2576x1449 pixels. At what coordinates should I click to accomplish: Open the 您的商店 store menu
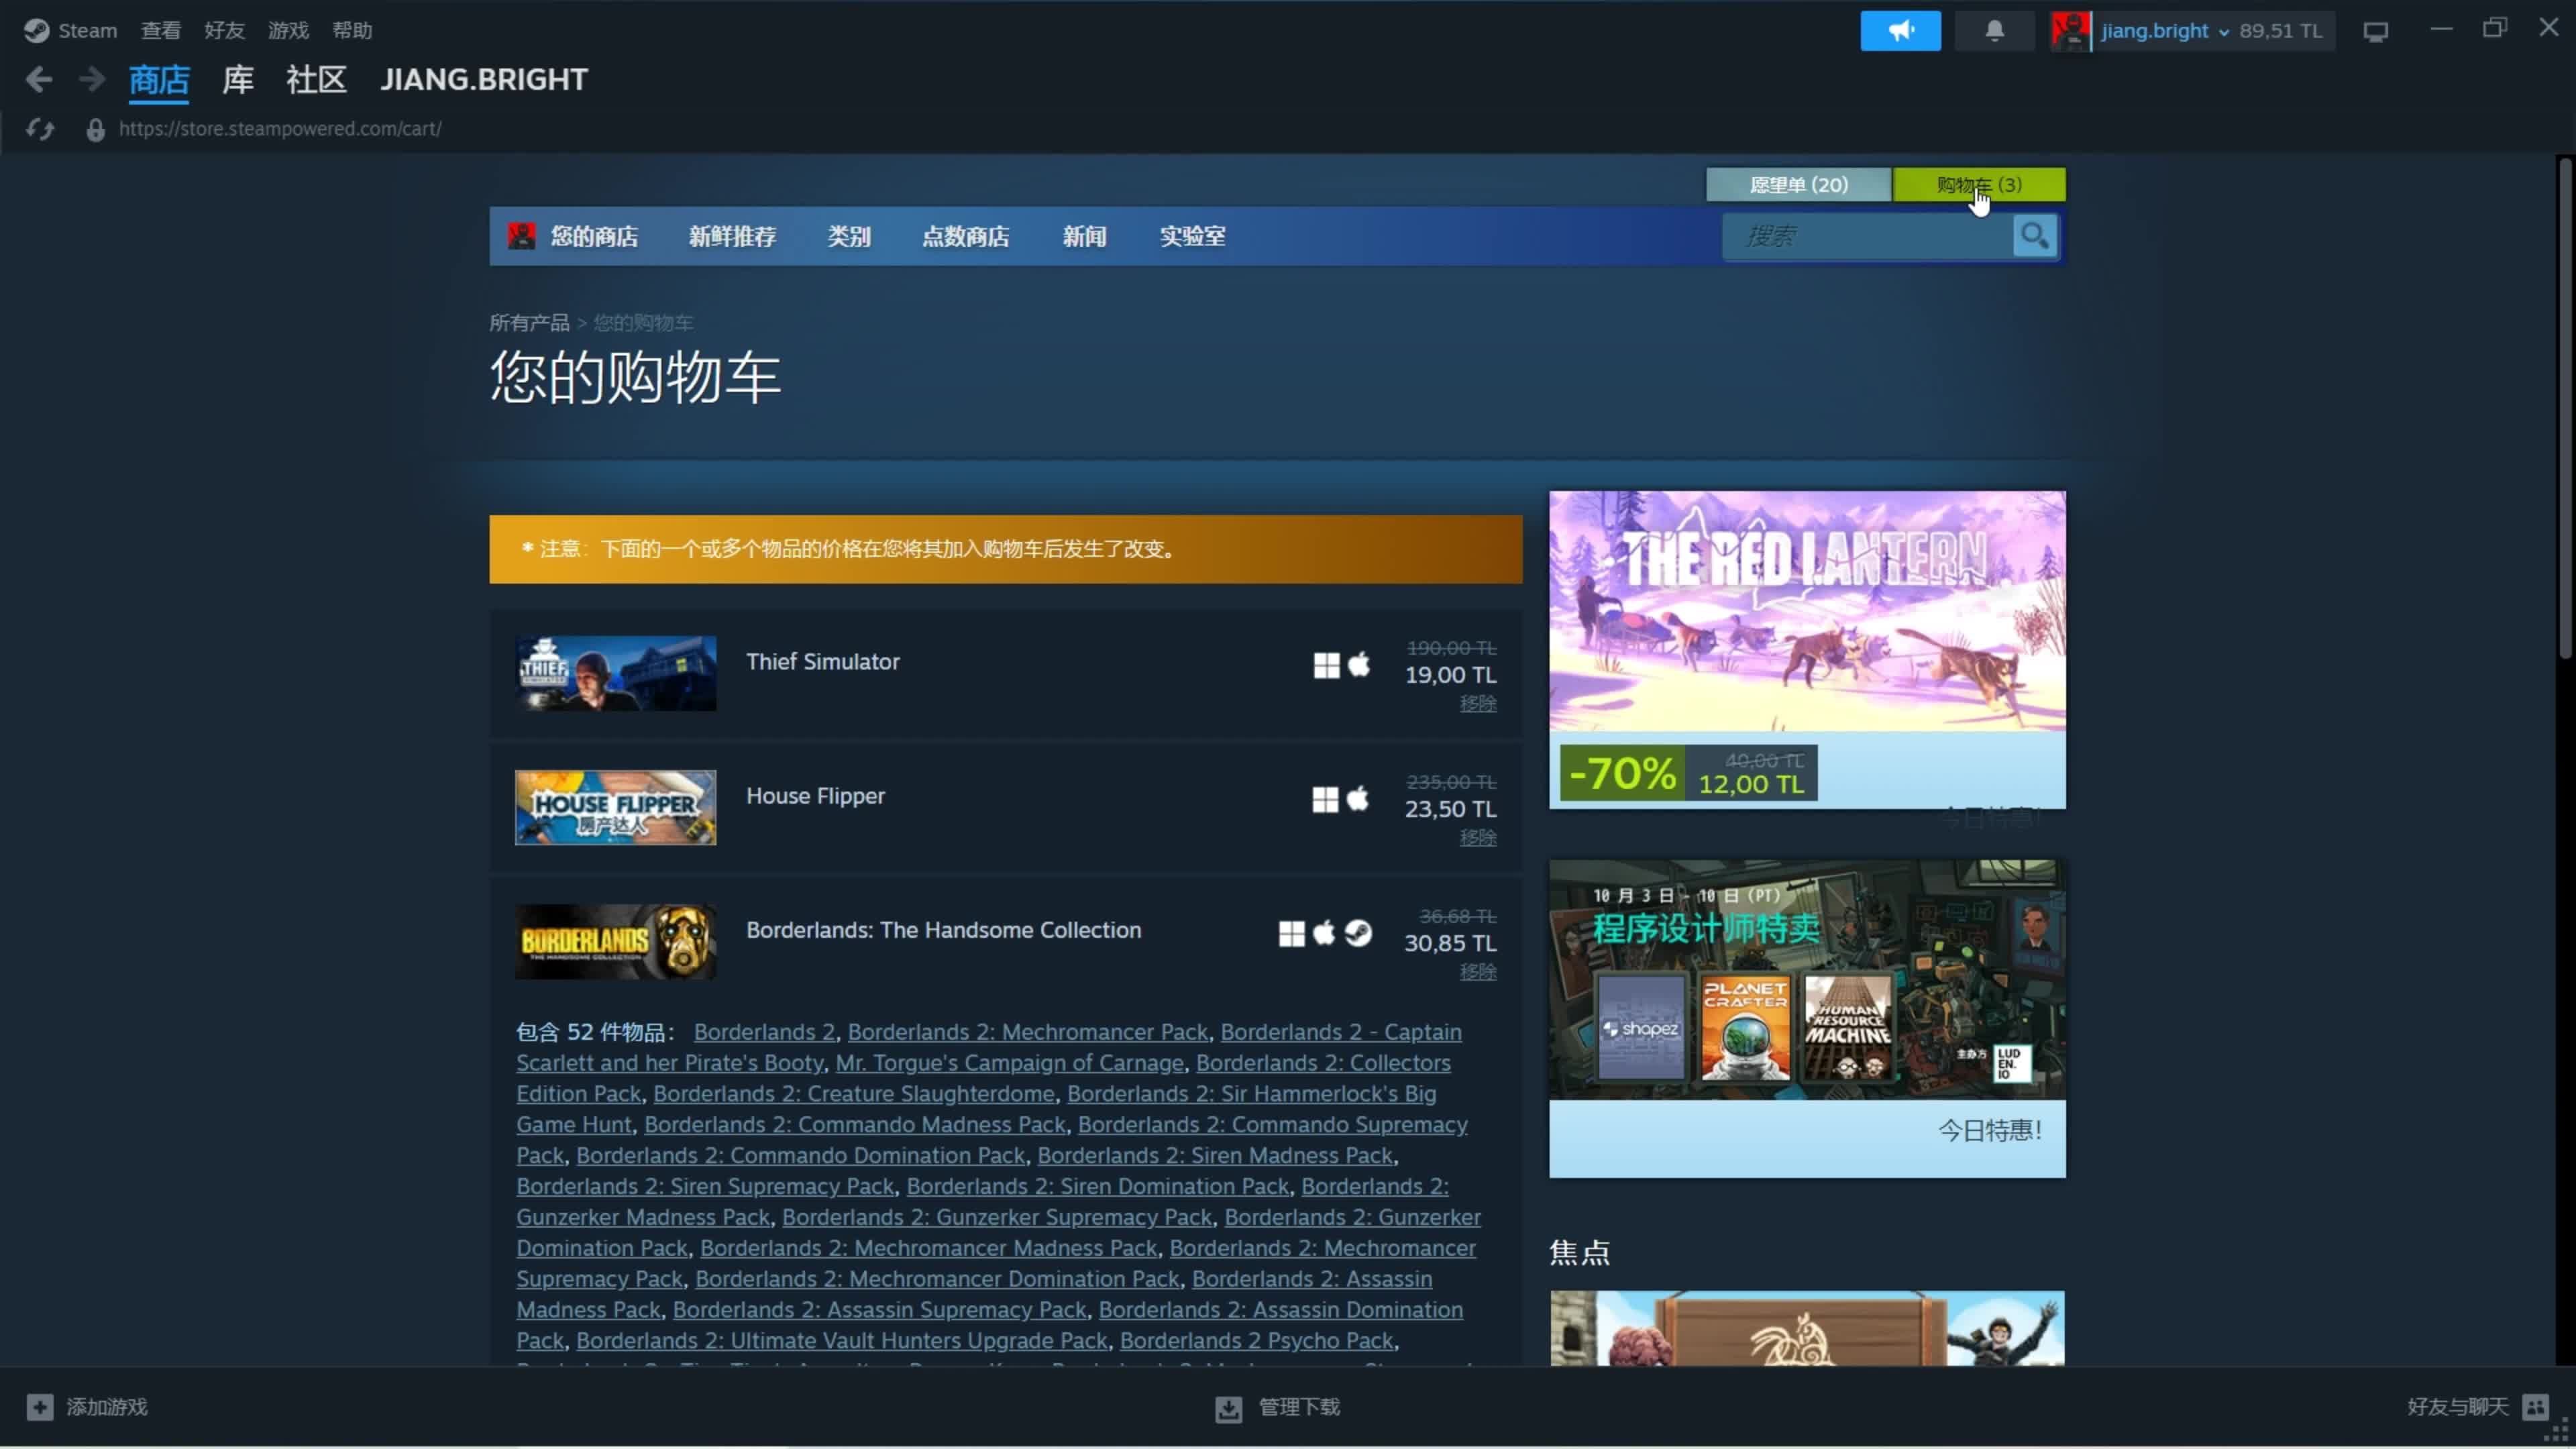[x=594, y=236]
